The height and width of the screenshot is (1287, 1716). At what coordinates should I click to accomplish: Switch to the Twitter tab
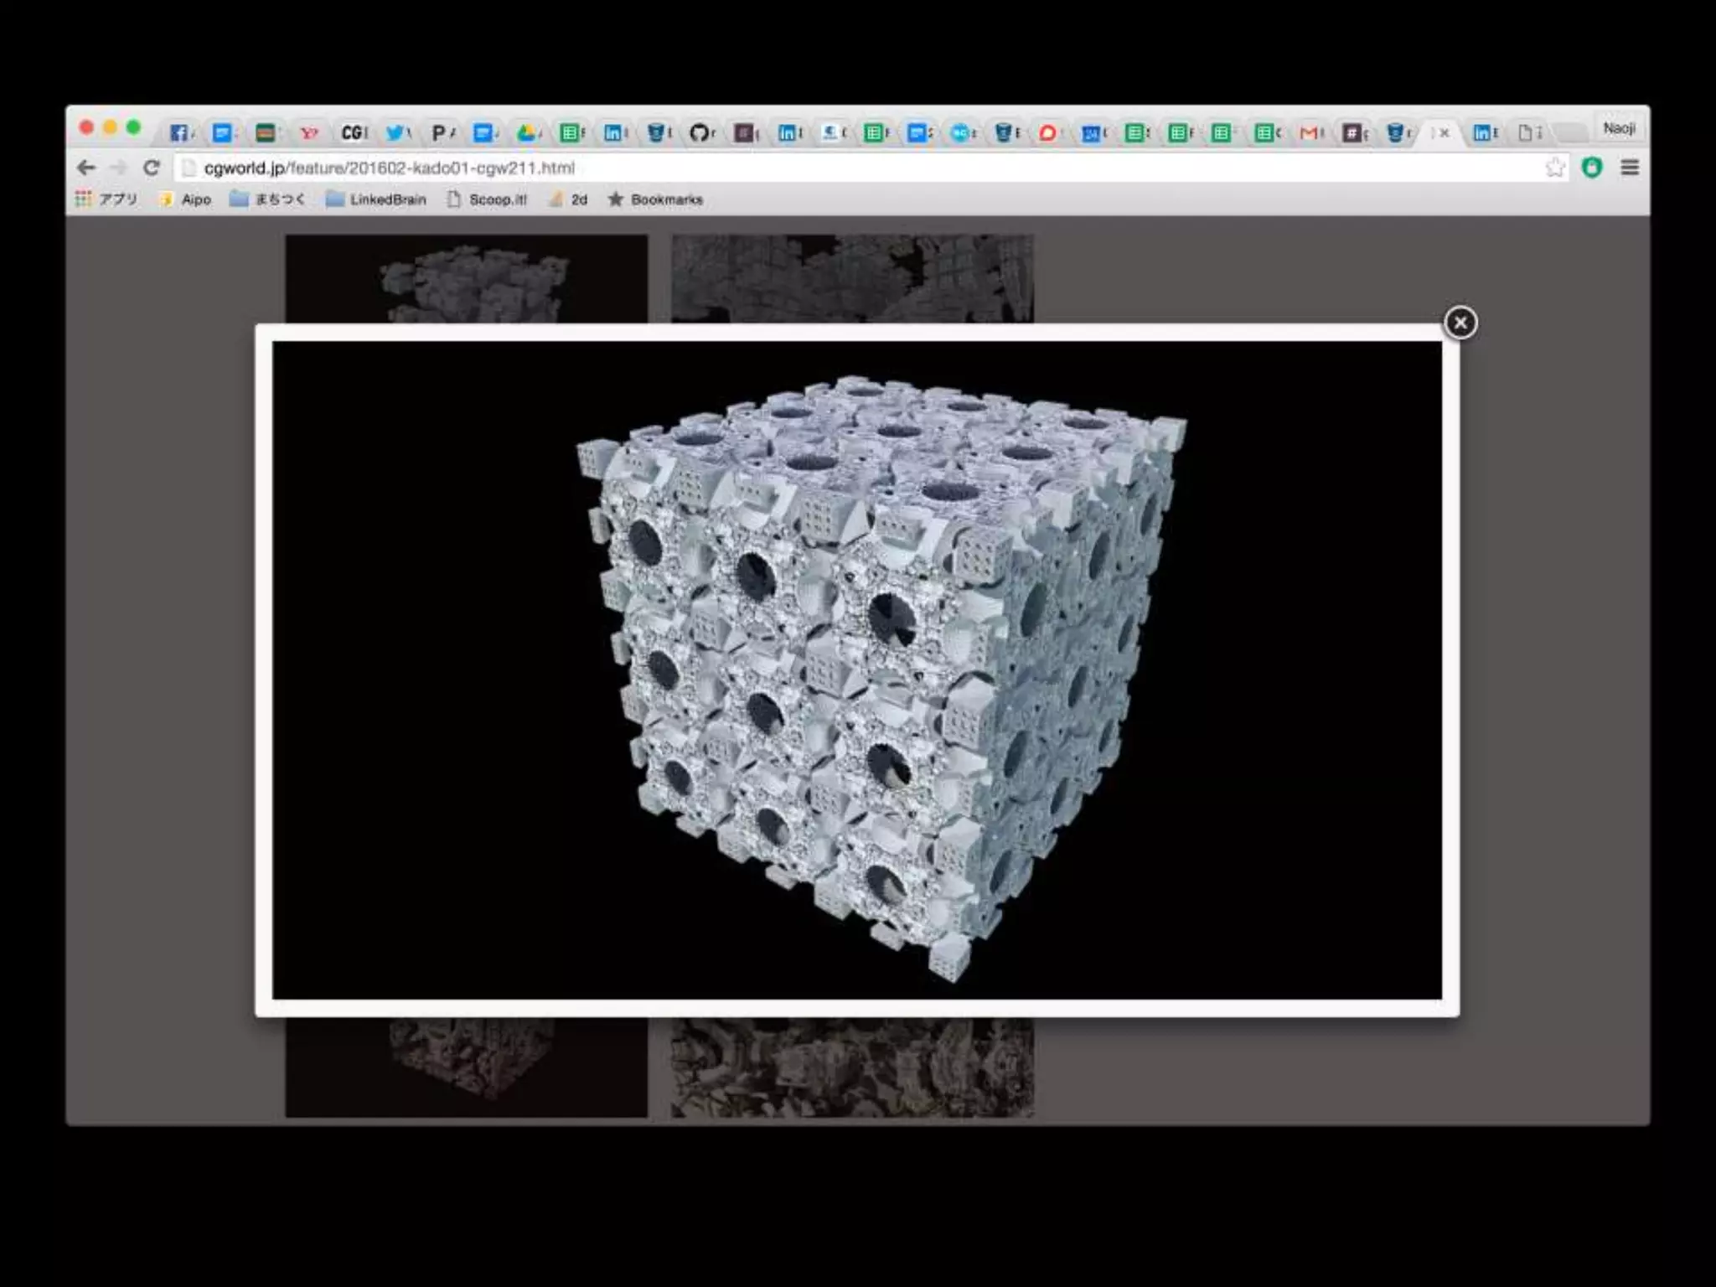pos(395,132)
